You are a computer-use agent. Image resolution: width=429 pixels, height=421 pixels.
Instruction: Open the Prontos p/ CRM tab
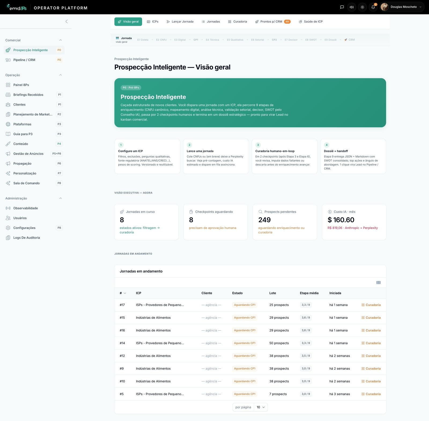(x=273, y=22)
